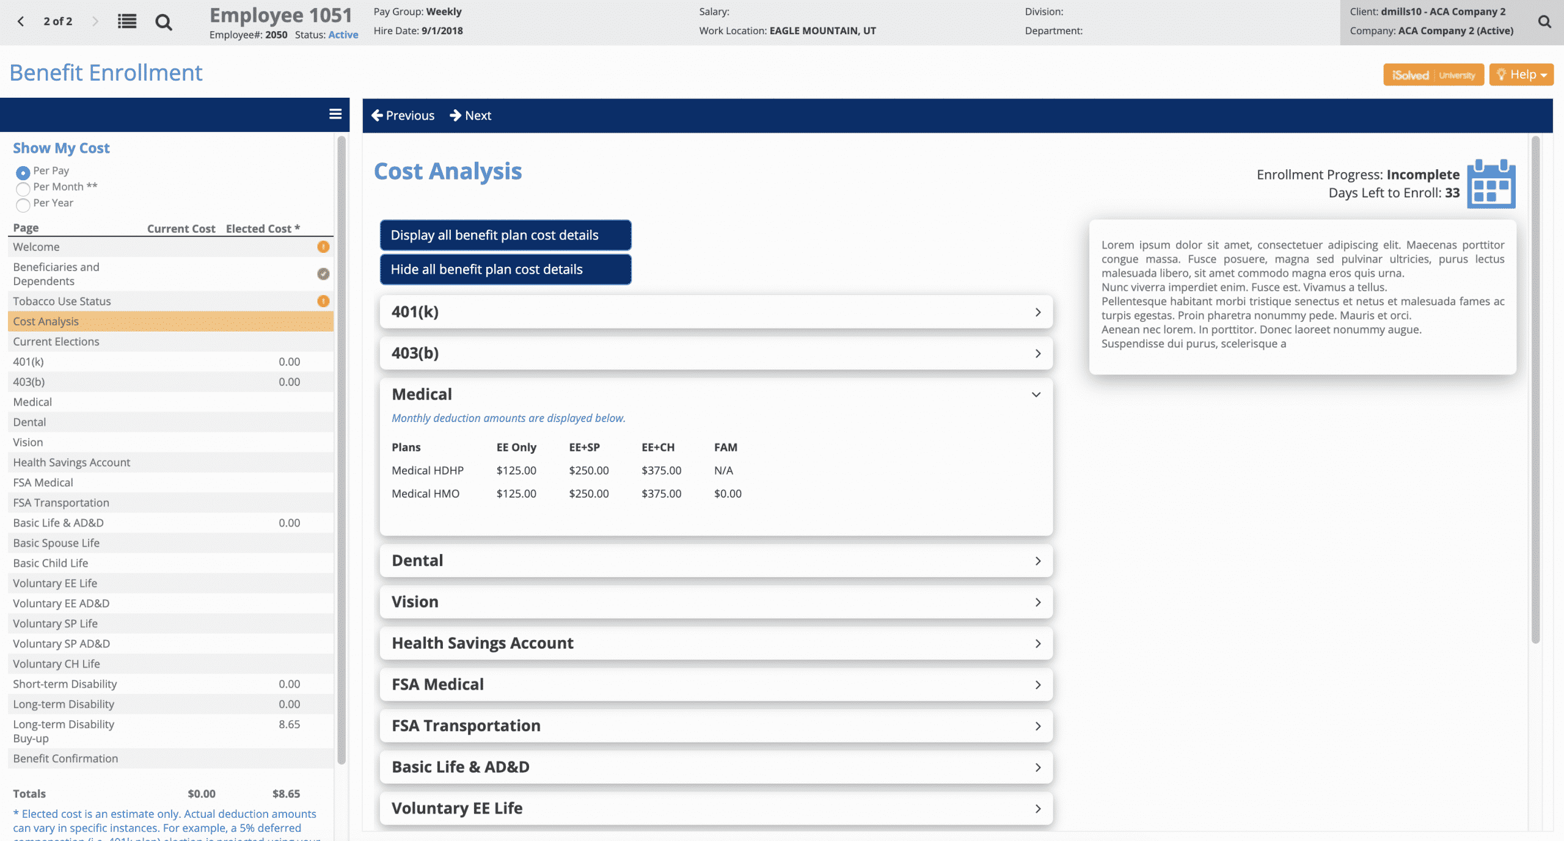Select Per Month cost option

coord(23,188)
